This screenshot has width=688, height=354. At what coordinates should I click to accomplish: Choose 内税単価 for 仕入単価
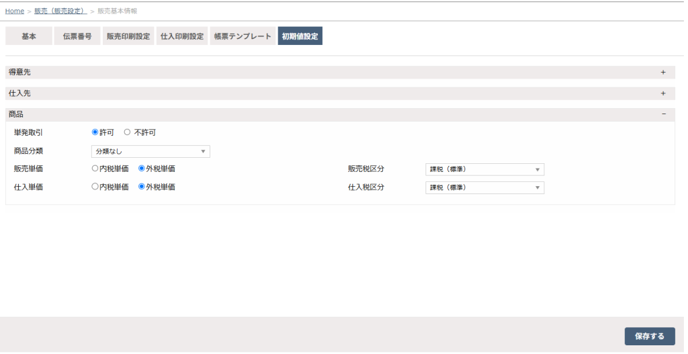point(95,187)
